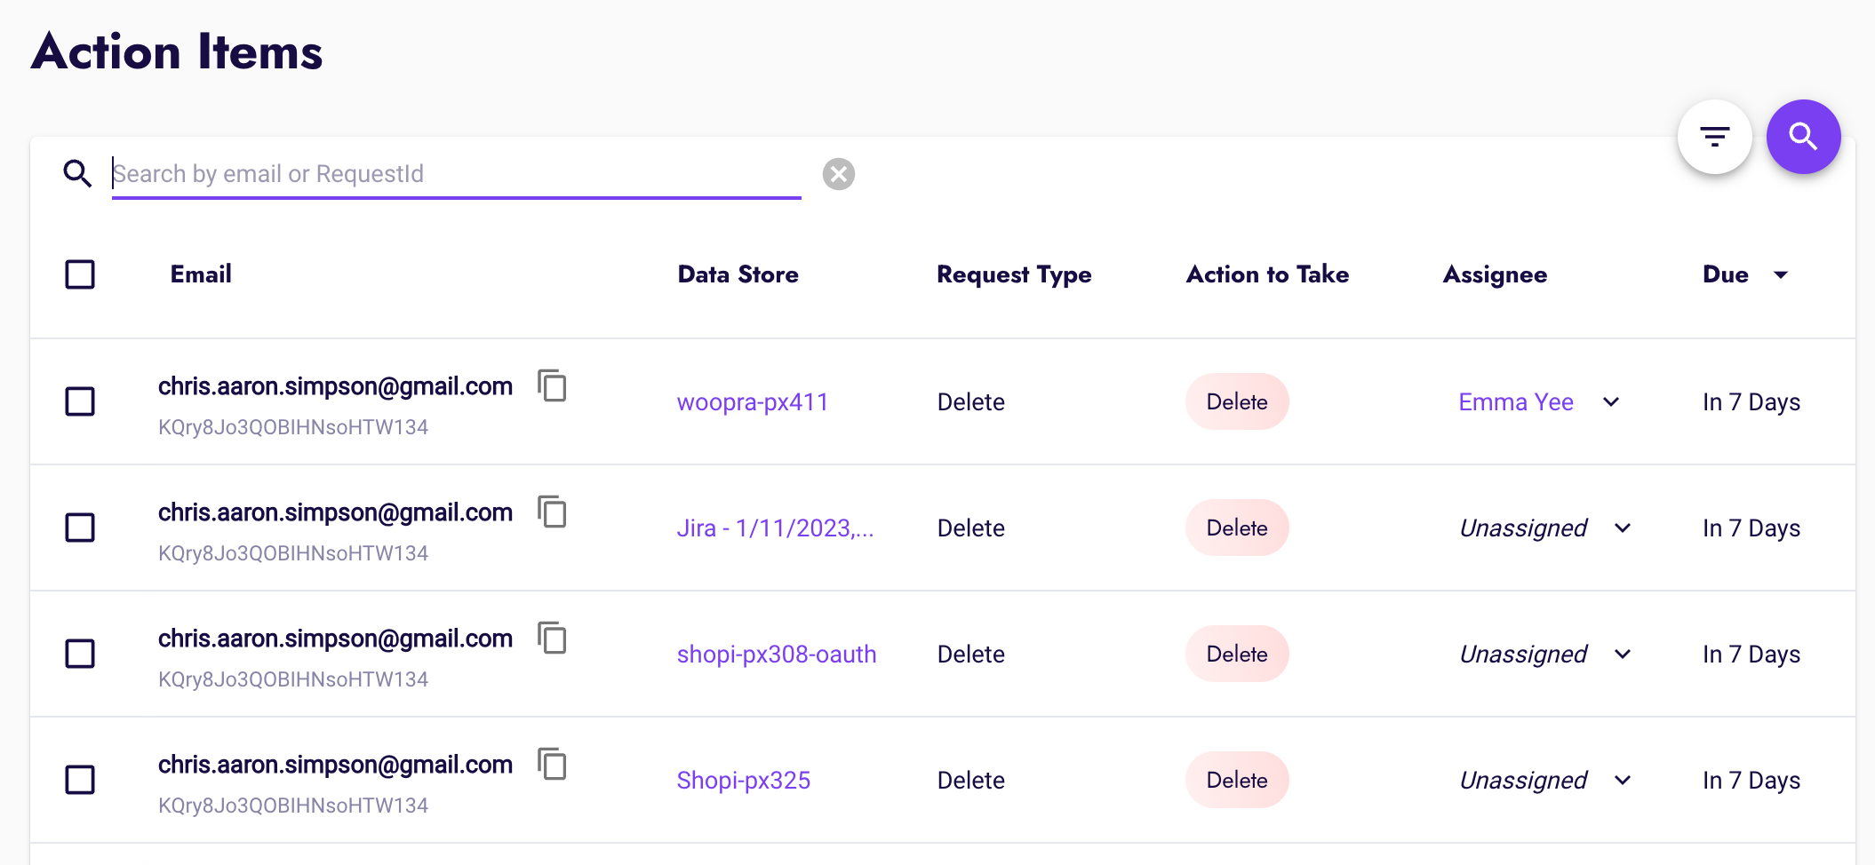Check the woopra-px411 row checkbox

click(80, 401)
